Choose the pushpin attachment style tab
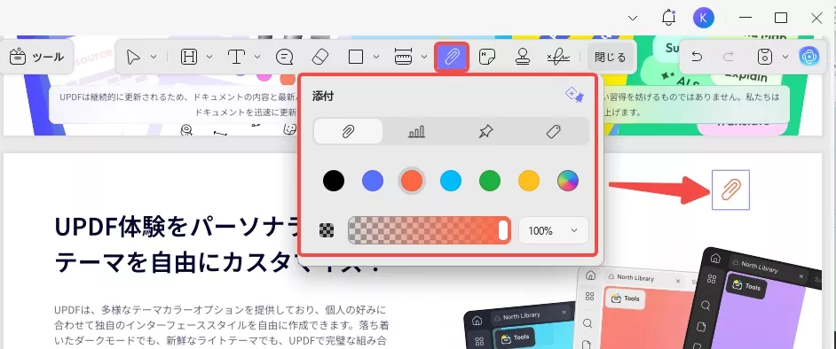This screenshot has width=836, height=349. pyautogui.click(x=485, y=131)
